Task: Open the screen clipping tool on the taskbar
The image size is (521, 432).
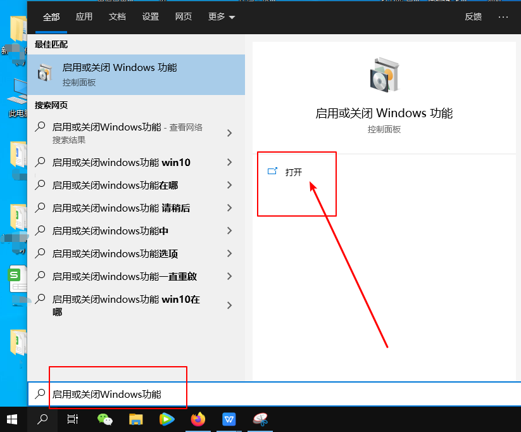Action: point(260,419)
